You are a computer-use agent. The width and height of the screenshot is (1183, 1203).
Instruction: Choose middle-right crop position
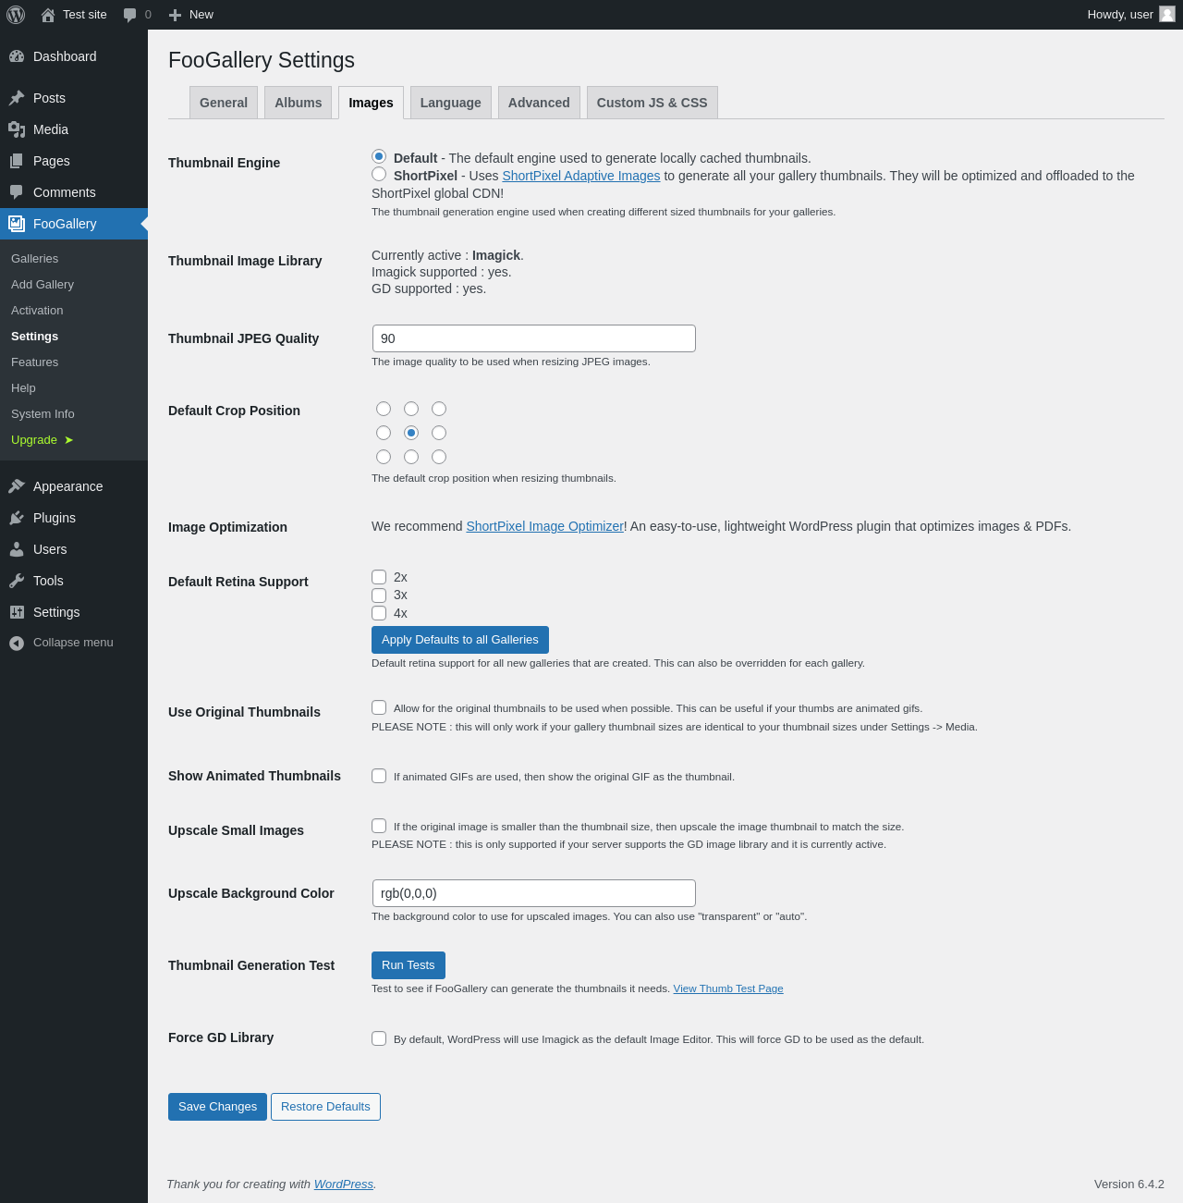(x=439, y=433)
